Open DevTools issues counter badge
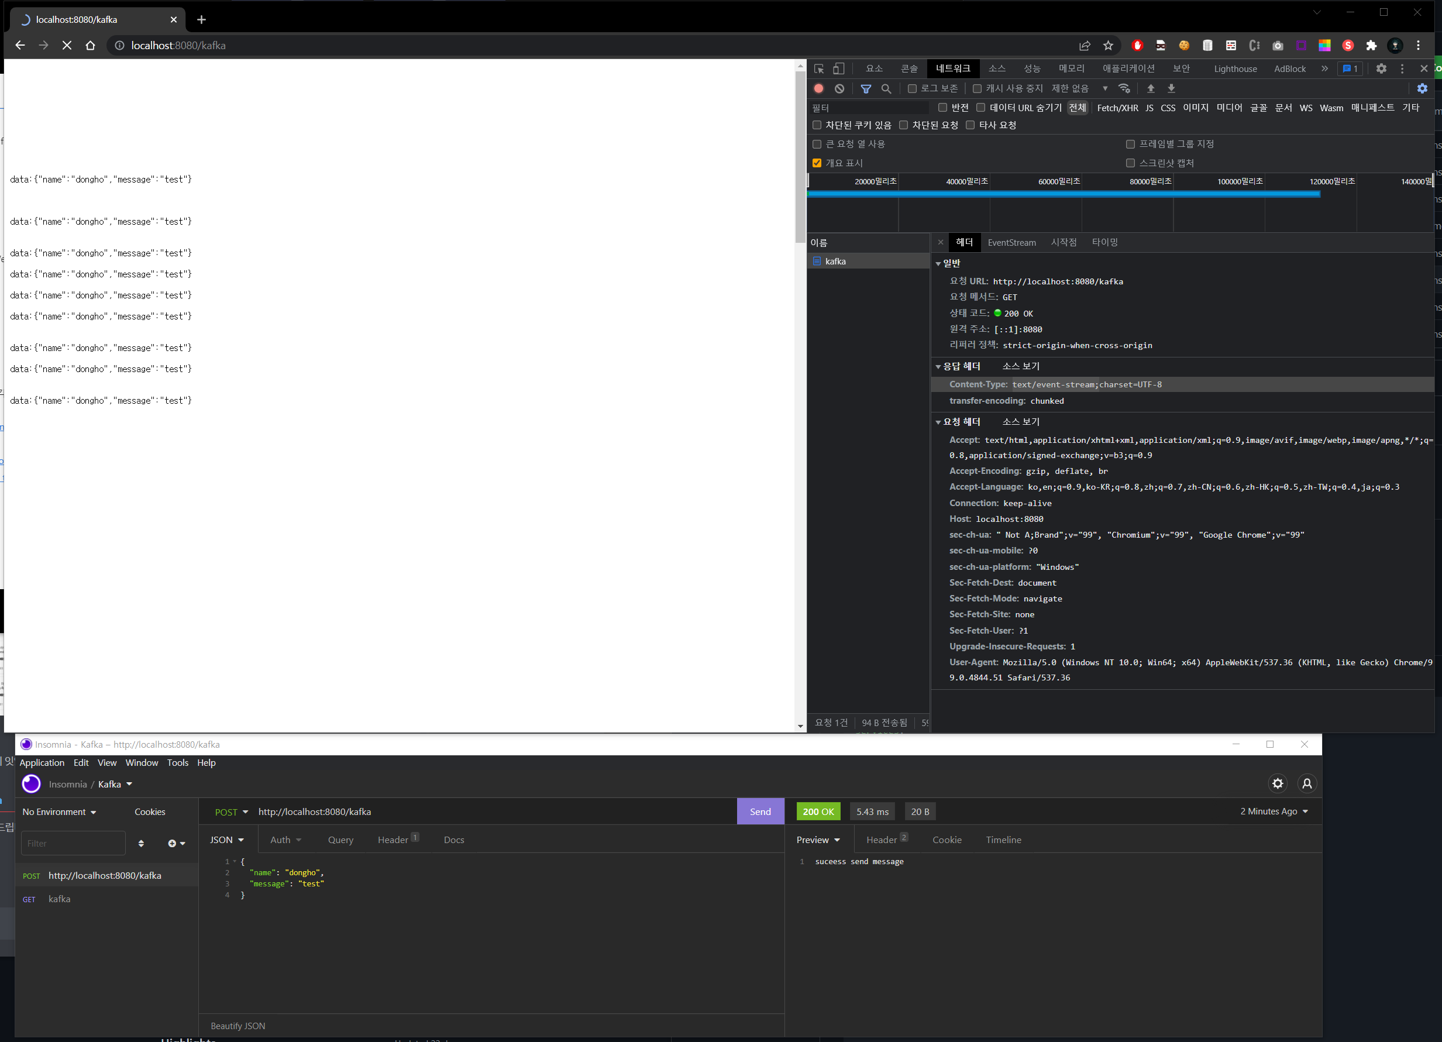The width and height of the screenshot is (1442, 1042). 1350,68
